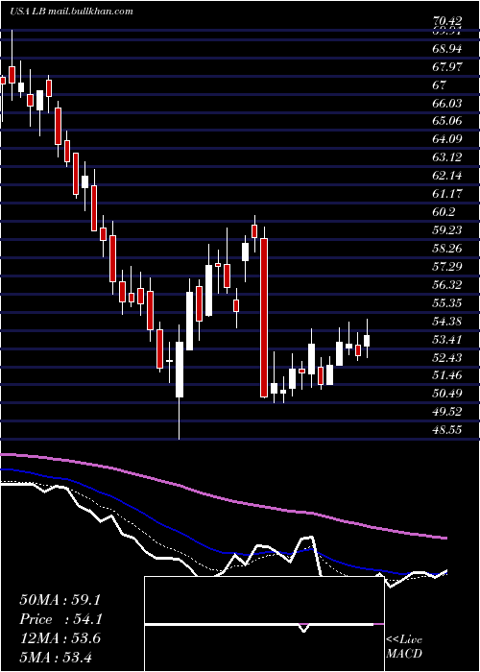Select the 53.41 price level label
Screen dimensions: 480x672
click(x=447, y=340)
